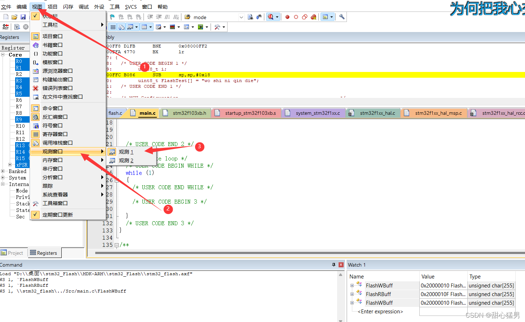Open the 符号窗口 symbols window entry
The image size is (525, 322).
(68, 126)
